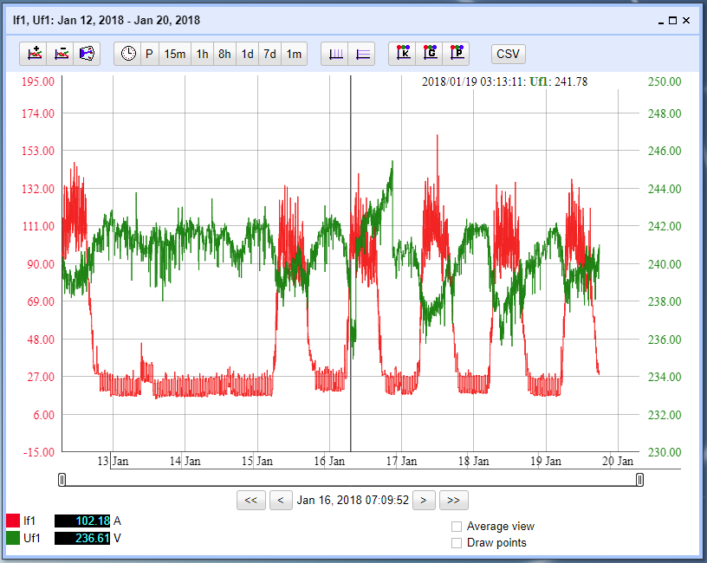
Task: Click the 20 Jan axis label
Action: click(618, 461)
